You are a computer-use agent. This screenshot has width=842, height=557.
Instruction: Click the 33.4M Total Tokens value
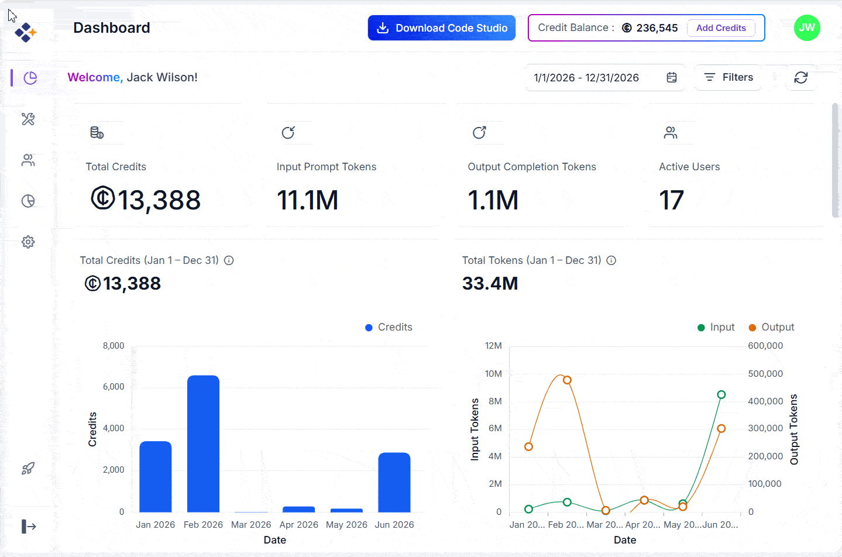point(490,284)
